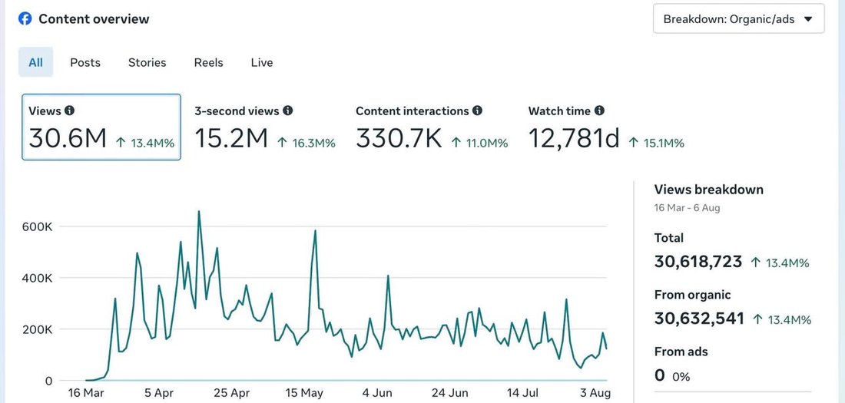Click the 600K y-axis label

point(37,226)
